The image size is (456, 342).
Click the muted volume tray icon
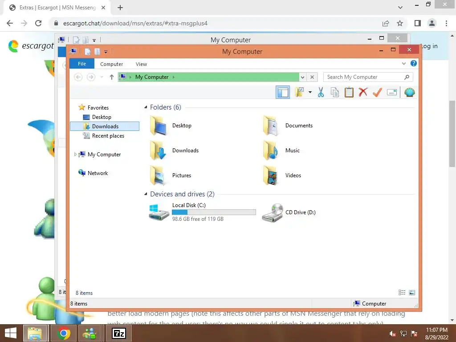pyautogui.click(x=393, y=334)
